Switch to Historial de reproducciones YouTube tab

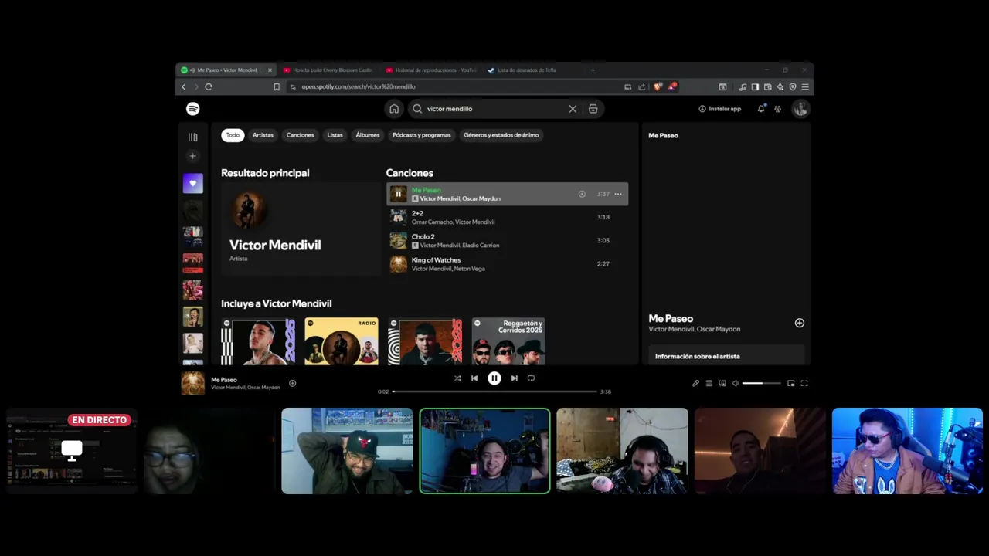pyautogui.click(x=431, y=70)
